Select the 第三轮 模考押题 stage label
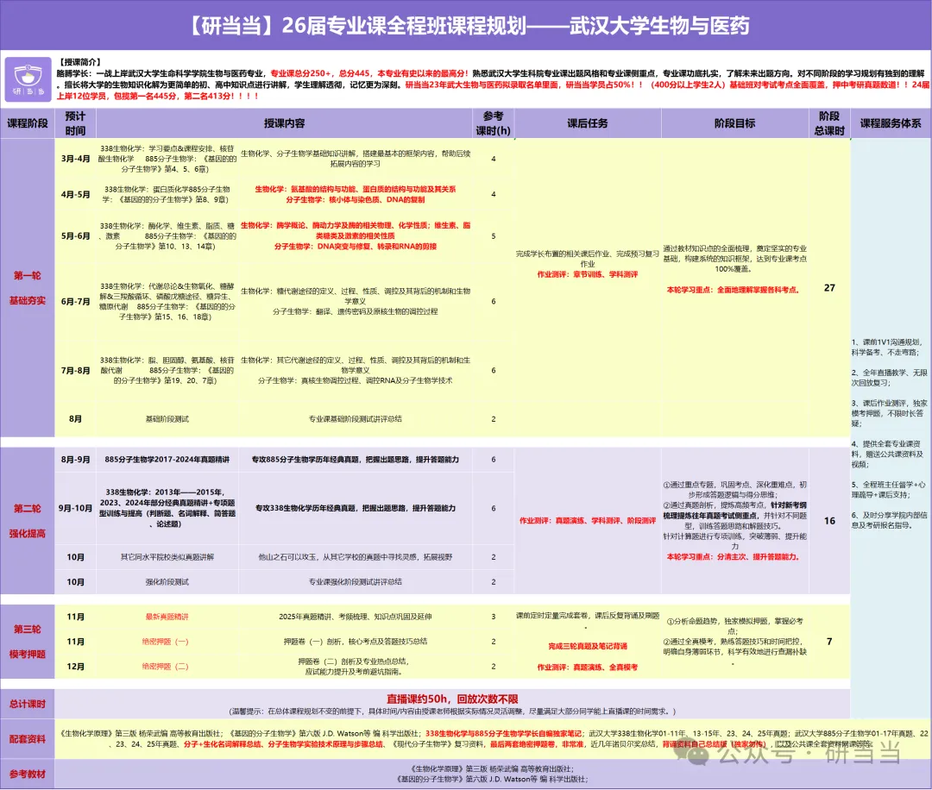Screen dimensions: 932x790 coord(28,642)
